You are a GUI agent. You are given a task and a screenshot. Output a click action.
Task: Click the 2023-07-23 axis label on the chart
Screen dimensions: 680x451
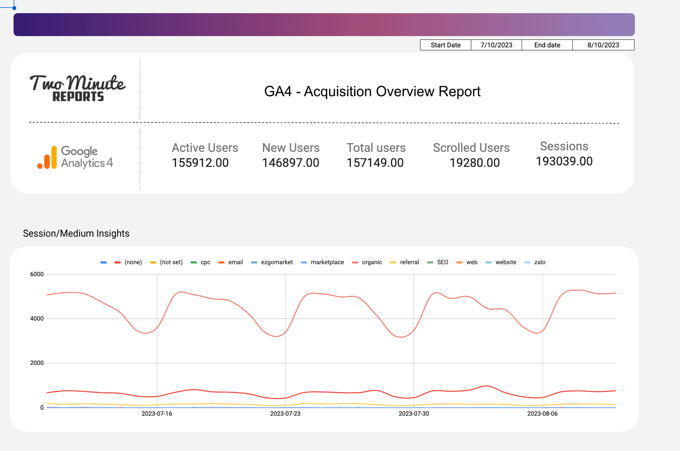(x=285, y=413)
